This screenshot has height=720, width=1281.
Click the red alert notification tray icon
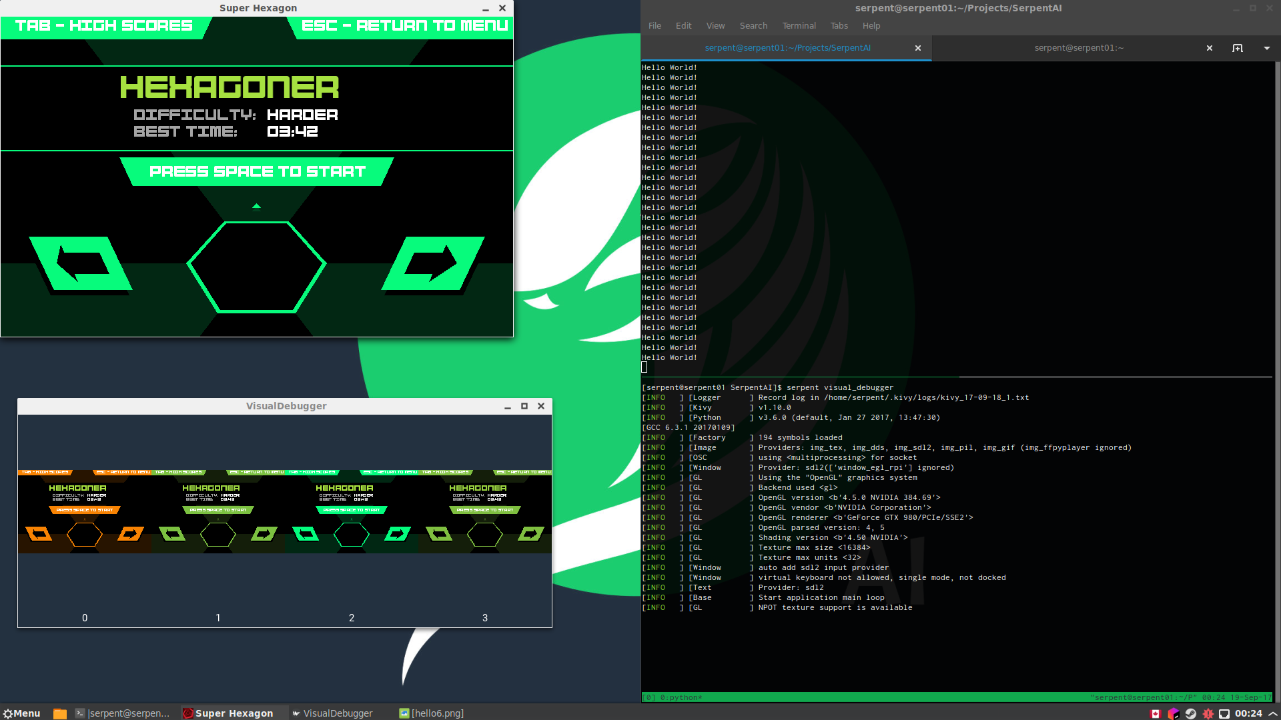1208,713
